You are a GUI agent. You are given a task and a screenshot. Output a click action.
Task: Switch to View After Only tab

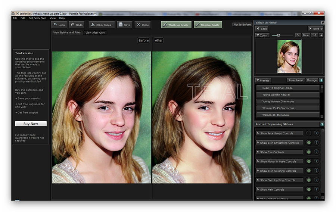pos(95,32)
